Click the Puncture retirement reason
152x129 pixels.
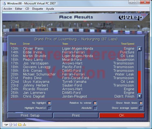127,52
